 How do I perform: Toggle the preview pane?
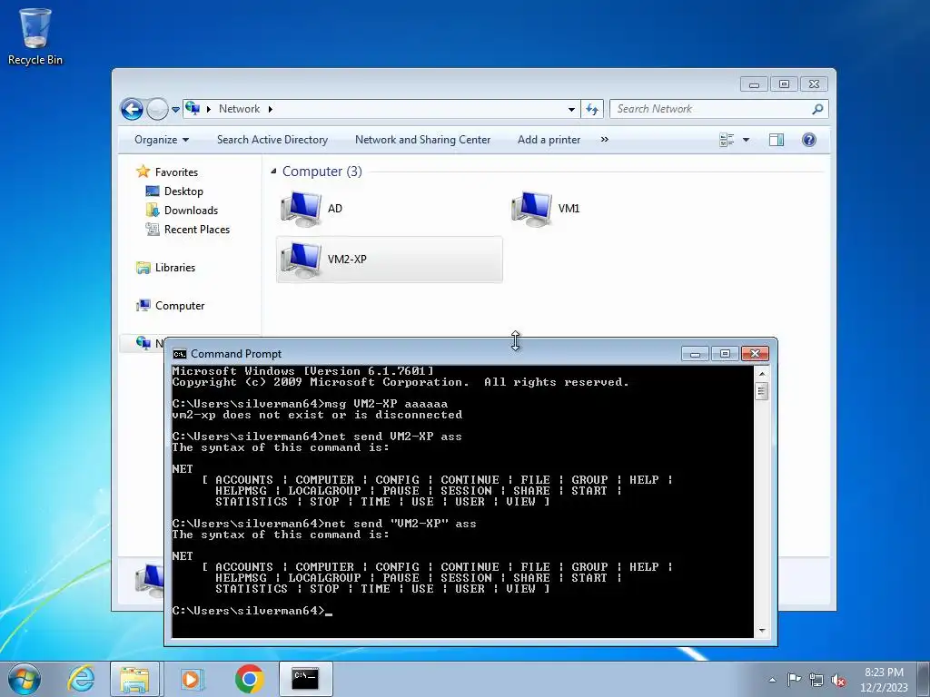776,140
